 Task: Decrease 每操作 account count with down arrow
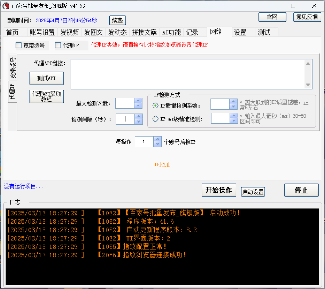[x=158, y=144]
